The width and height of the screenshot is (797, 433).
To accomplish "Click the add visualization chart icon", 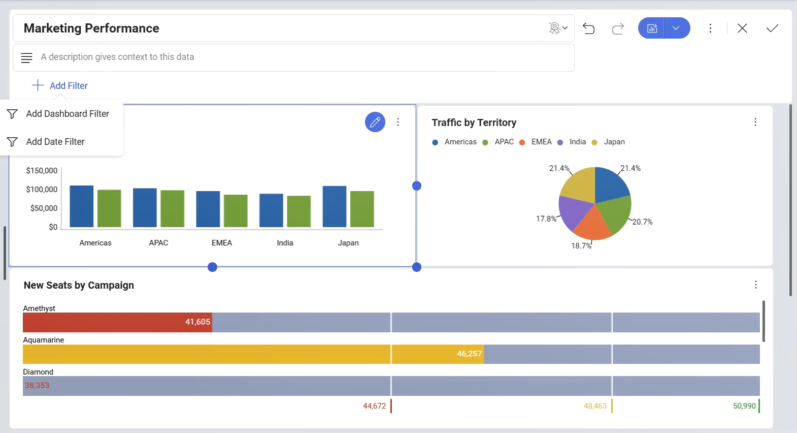I will (652, 28).
